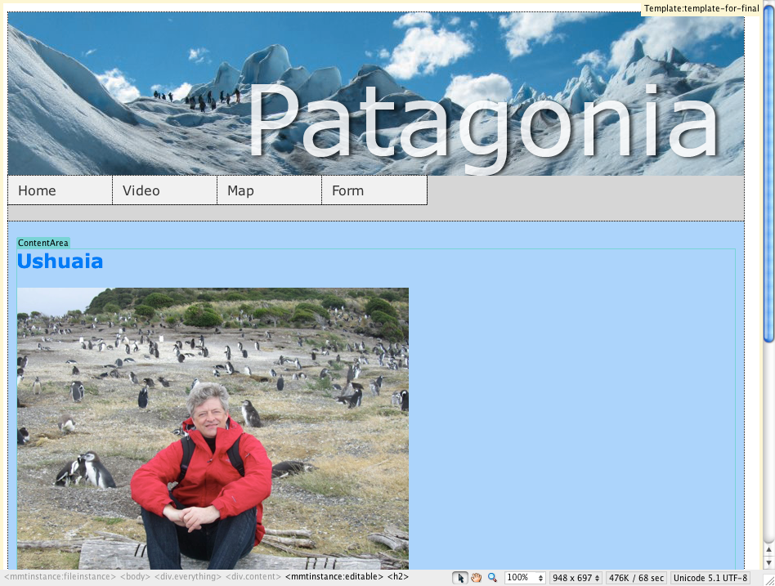Click the Ushuaia heading text

pyautogui.click(x=60, y=262)
